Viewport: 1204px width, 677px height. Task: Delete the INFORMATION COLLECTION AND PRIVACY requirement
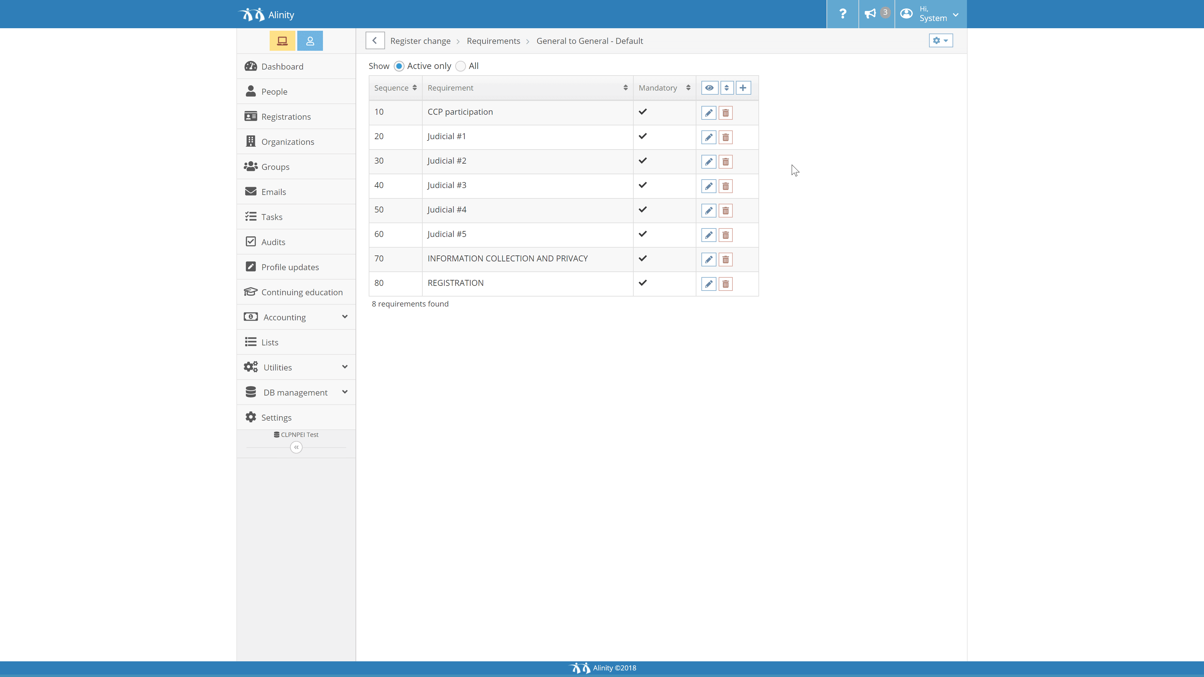point(726,259)
